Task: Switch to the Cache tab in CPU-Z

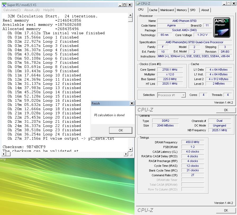Action: click(x=153, y=10)
